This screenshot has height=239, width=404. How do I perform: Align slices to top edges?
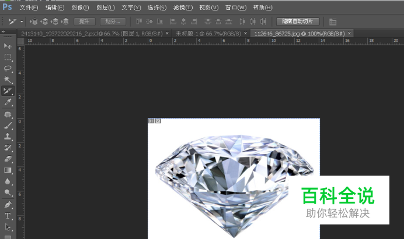pos(139,22)
